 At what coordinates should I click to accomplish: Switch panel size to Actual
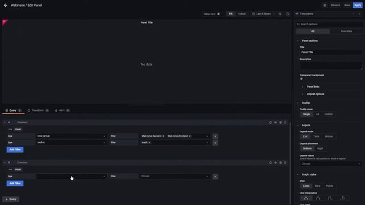coord(242,14)
